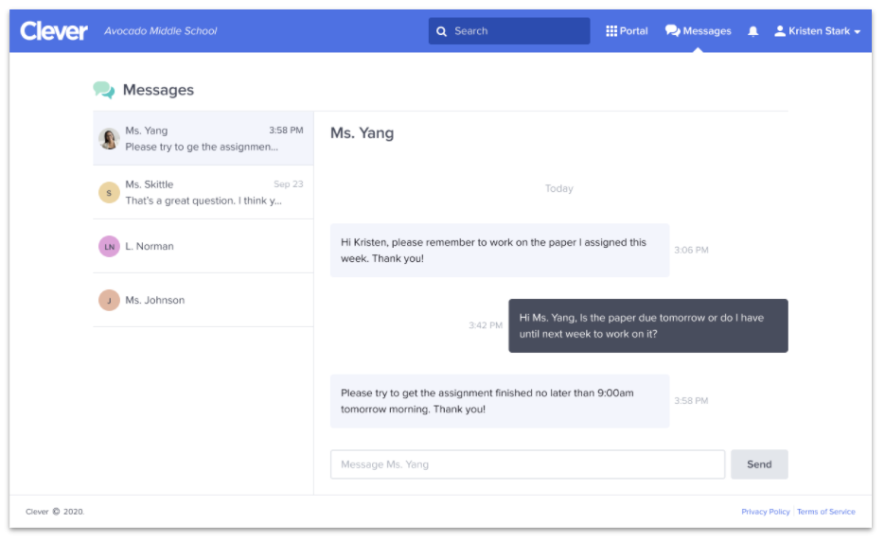
Task: Focus the Message Ms. Yang input field
Action: [x=527, y=464]
